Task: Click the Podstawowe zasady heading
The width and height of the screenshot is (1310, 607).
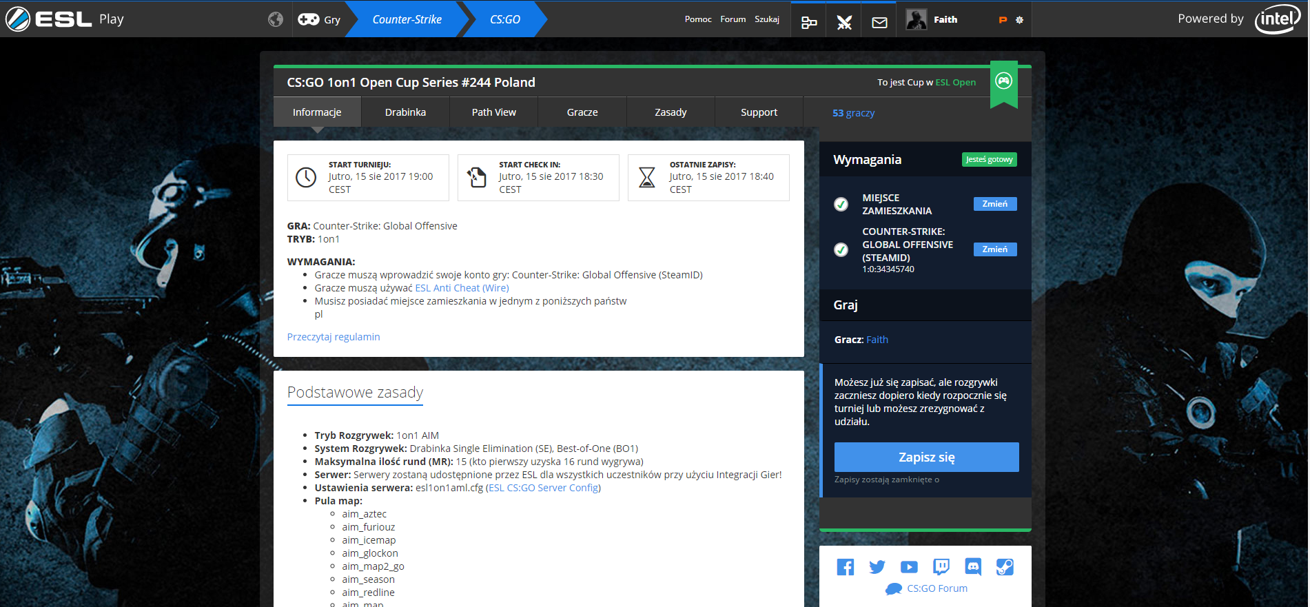Action: tap(355, 393)
